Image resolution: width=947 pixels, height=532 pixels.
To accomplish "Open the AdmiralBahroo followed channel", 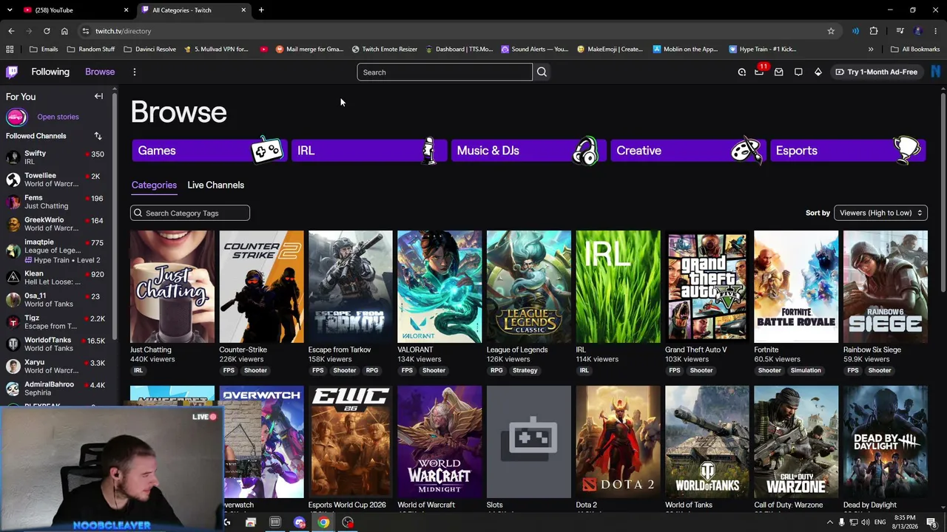I will (x=56, y=389).
